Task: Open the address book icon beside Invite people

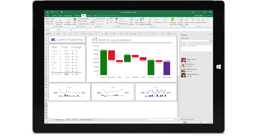Action: (x=211, y=40)
